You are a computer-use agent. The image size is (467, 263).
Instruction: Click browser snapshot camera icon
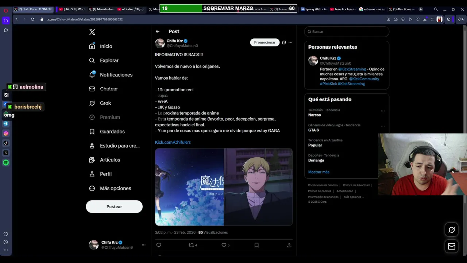[x=395, y=19]
